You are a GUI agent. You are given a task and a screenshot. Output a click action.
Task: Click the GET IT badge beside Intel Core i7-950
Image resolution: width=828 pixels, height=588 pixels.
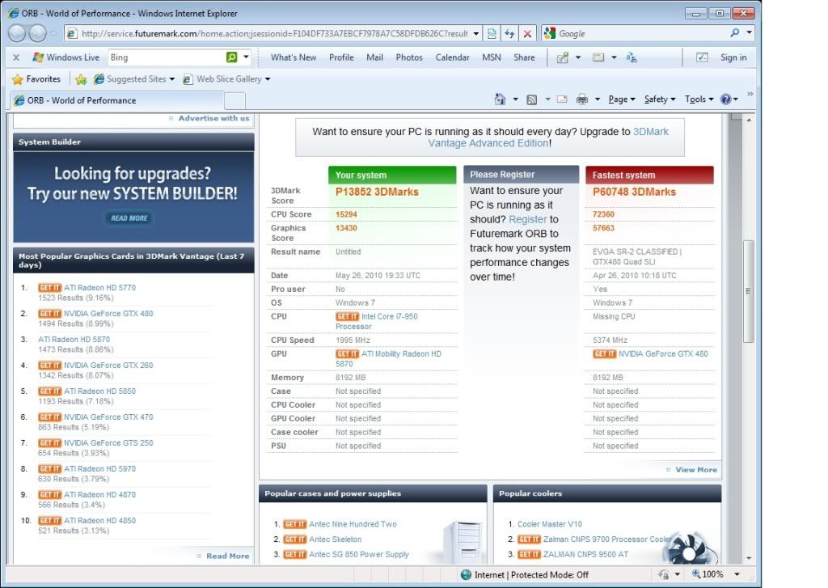click(348, 316)
